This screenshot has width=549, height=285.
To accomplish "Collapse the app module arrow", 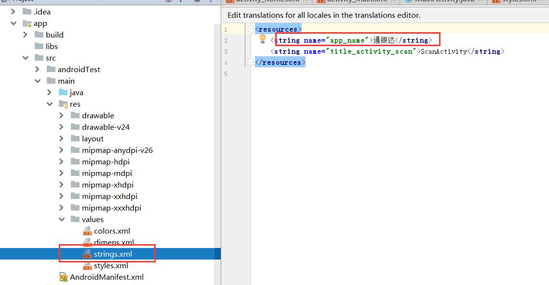I will click(x=13, y=24).
